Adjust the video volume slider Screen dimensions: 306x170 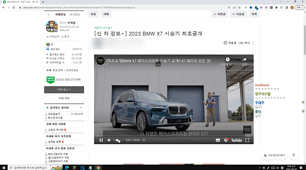[117, 140]
